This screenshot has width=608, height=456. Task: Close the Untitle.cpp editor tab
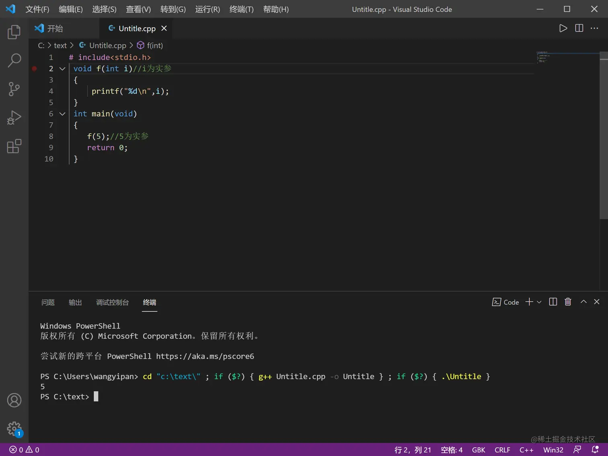coord(164,28)
